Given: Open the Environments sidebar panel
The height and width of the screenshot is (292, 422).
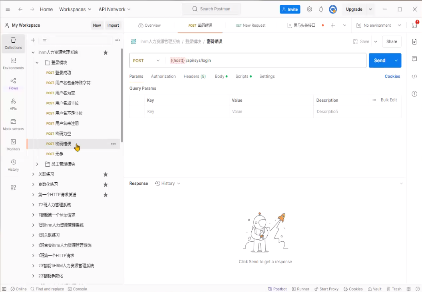Looking at the screenshot, I should click(13, 64).
